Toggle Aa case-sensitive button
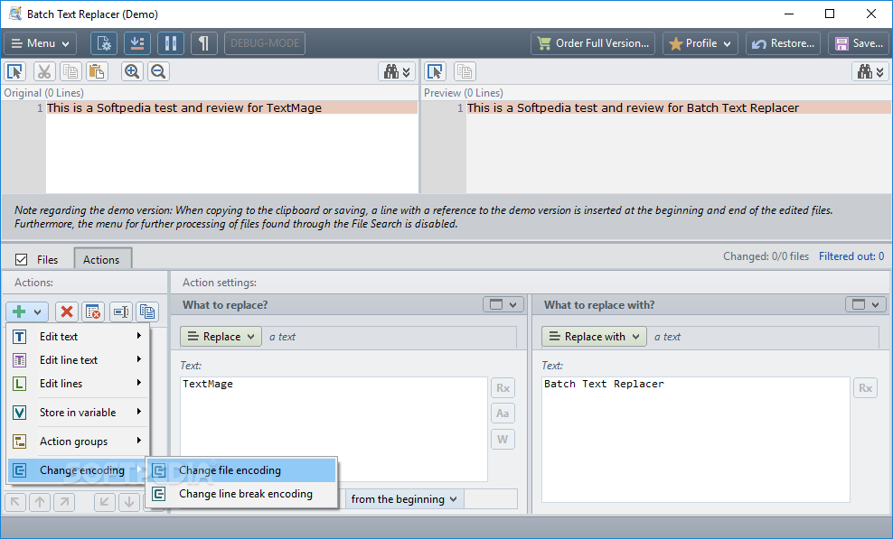Image resolution: width=893 pixels, height=539 pixels. [503, 414]
